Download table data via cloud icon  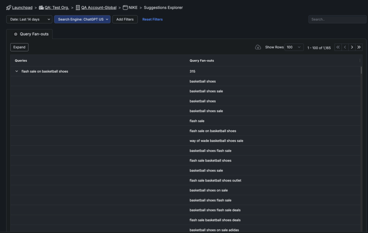(x=258, y=47)
